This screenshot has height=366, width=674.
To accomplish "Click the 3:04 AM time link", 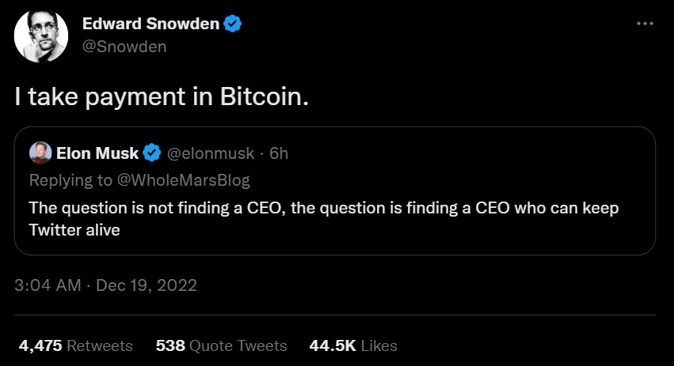I will point(48,285).
